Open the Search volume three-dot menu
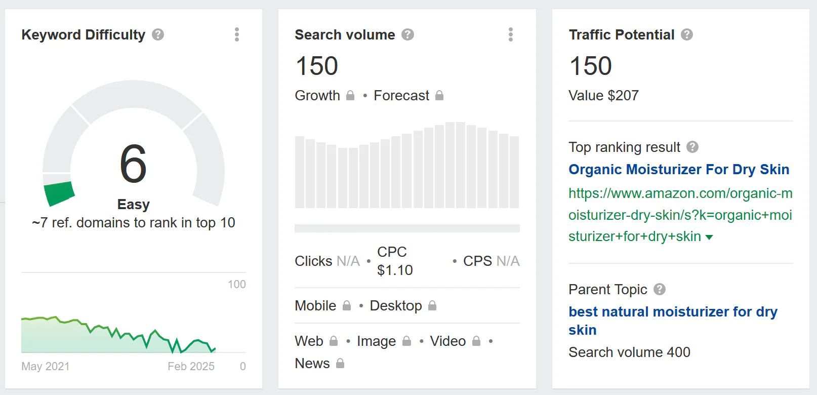Viewport: 817px width, 395px height. point(510,34)
